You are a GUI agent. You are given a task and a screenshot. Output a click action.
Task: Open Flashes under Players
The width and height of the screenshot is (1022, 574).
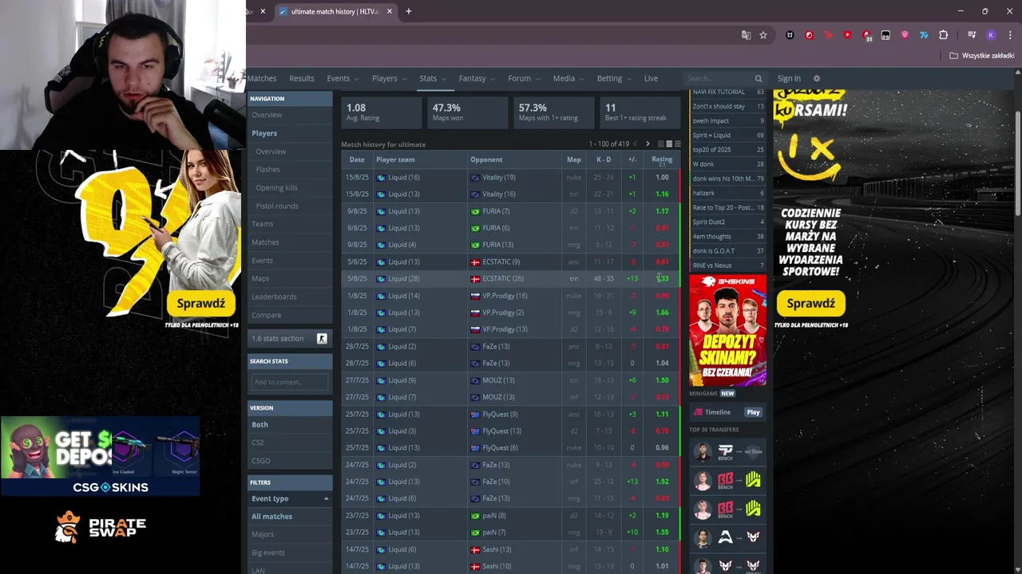coord(267,169)
